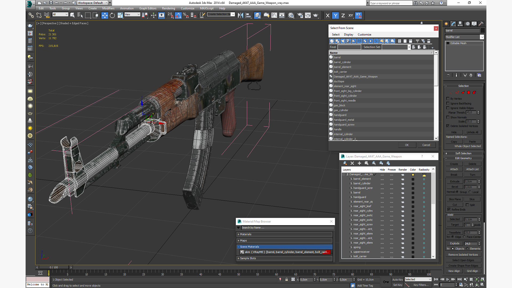Restrict transform to X axis
Screen dimensions: 512x288
[x=328, y=15]
